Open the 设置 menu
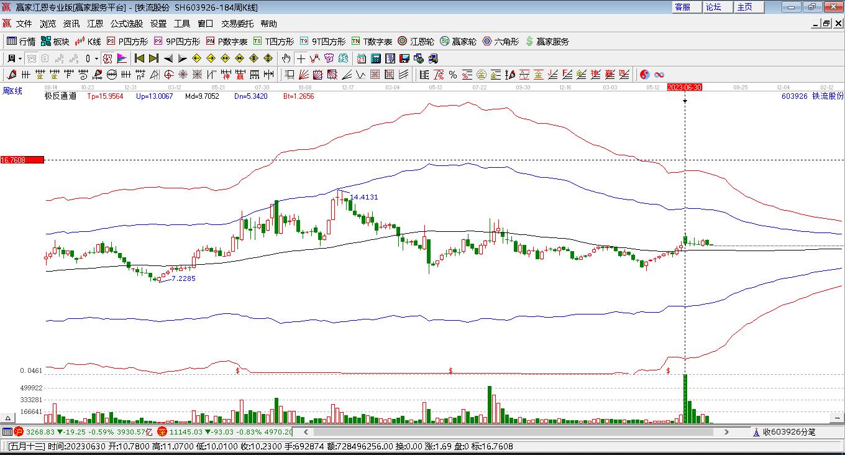Image resolution: width=845 pixels, height=455 pixels. [x=158, y=24]
